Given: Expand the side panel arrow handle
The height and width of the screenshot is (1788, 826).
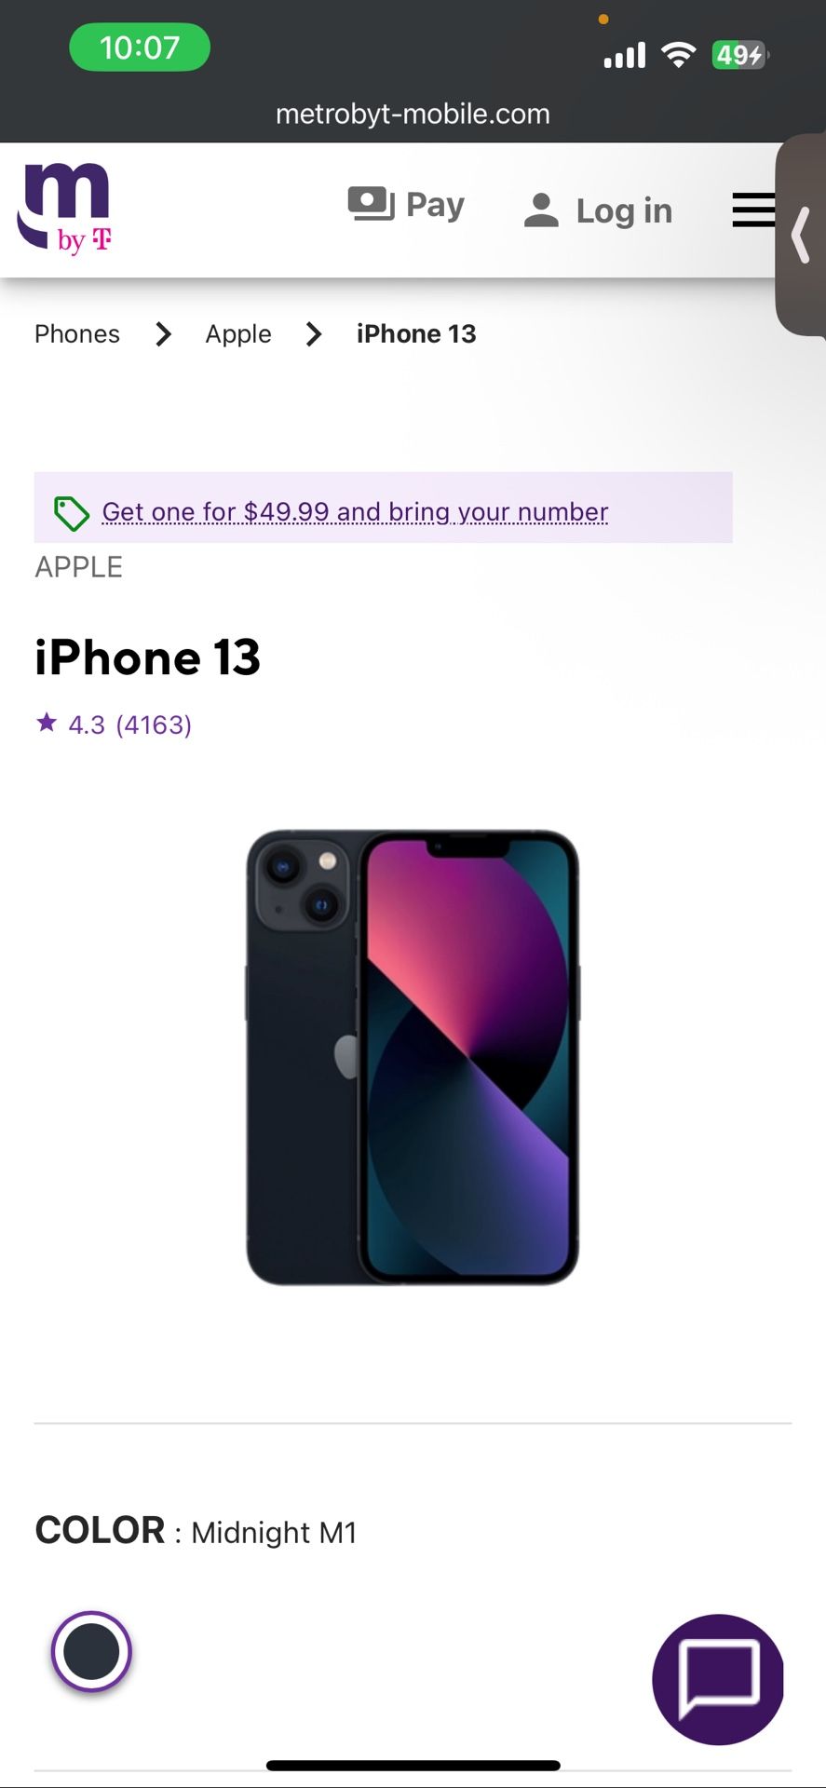Looking at the screenshot, I should [801, 236].
